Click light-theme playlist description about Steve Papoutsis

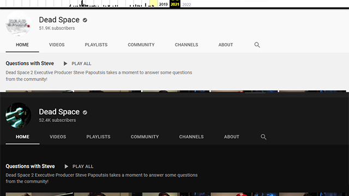[x=99, y=76]
